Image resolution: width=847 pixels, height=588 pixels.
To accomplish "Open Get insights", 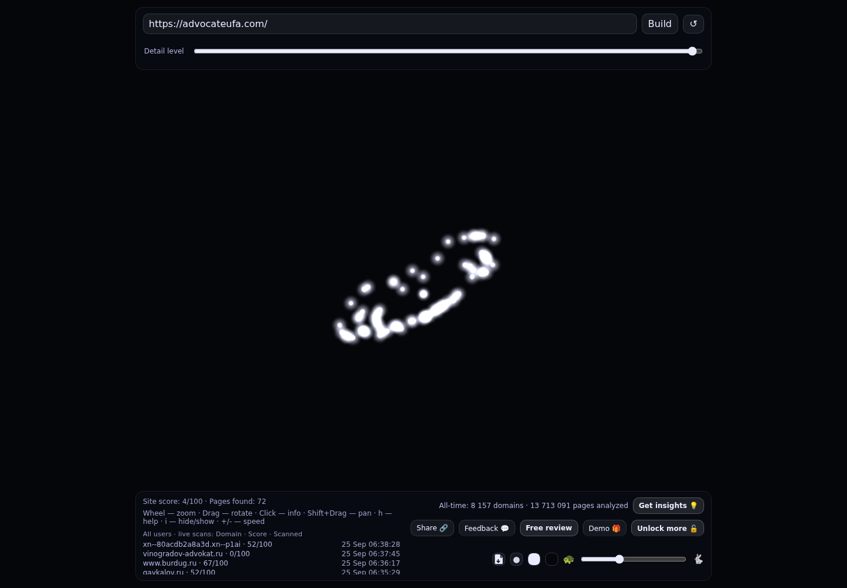I will [668, 506].
